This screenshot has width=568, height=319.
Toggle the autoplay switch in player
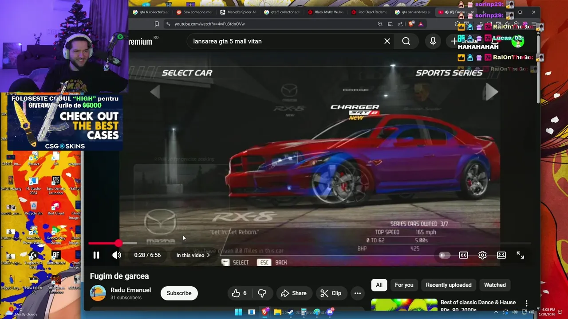444,255
